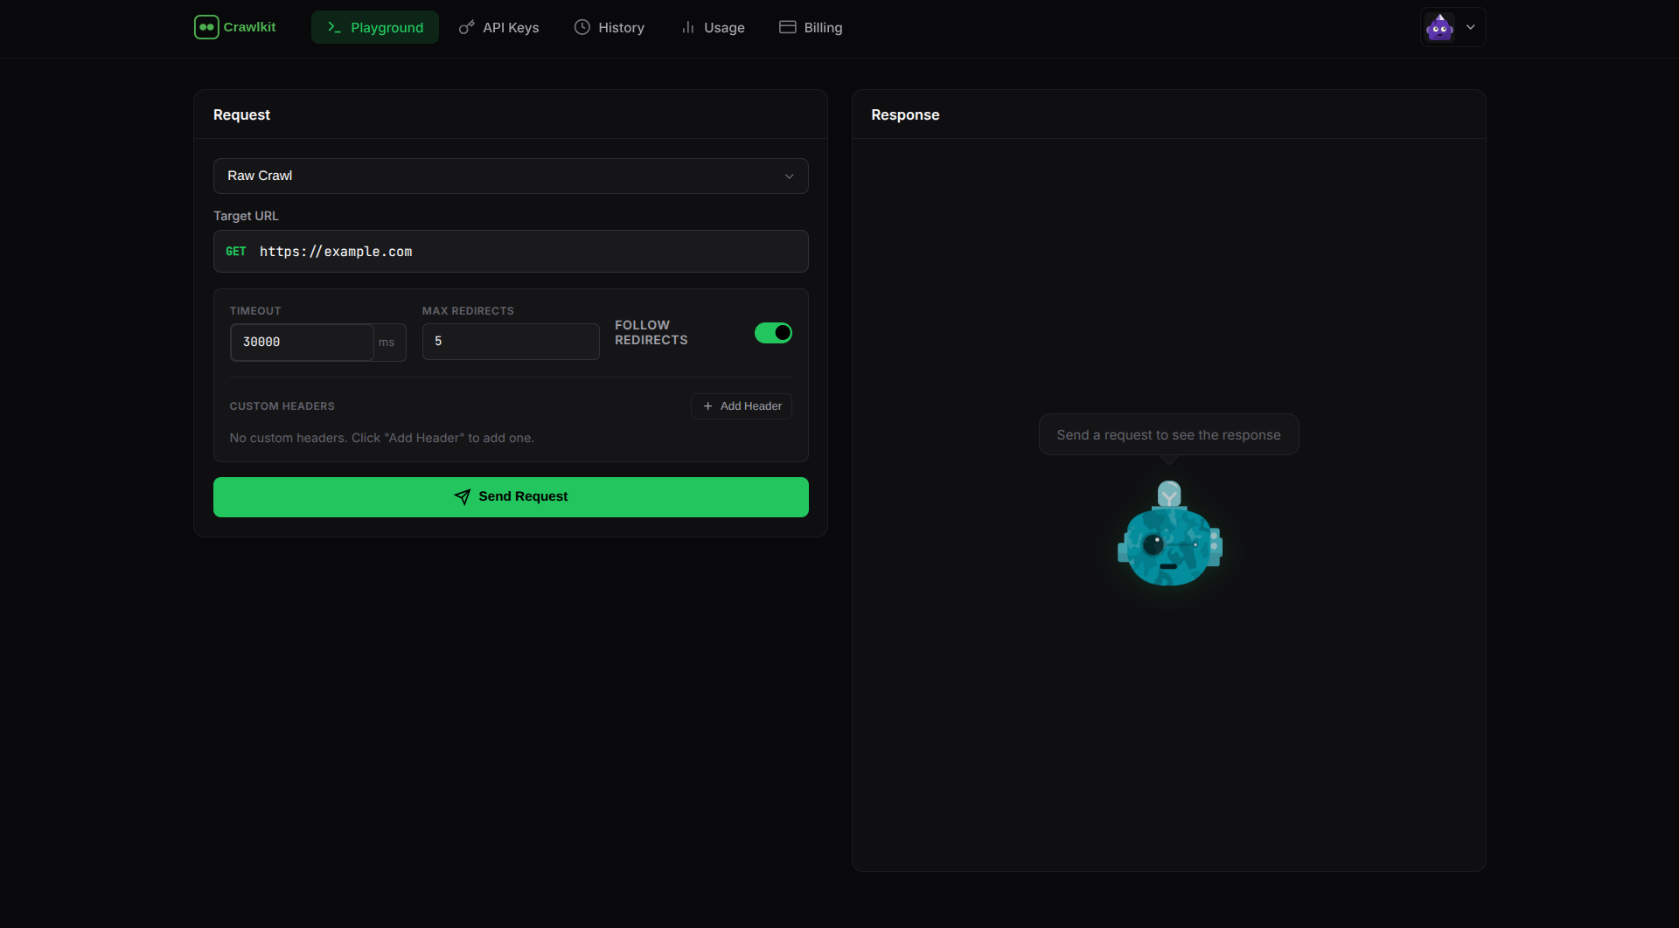Image resolution: width=1679 pixels, height=928 pixels.
Task: Navigate to the Usage page
Action: pos(713,27)
